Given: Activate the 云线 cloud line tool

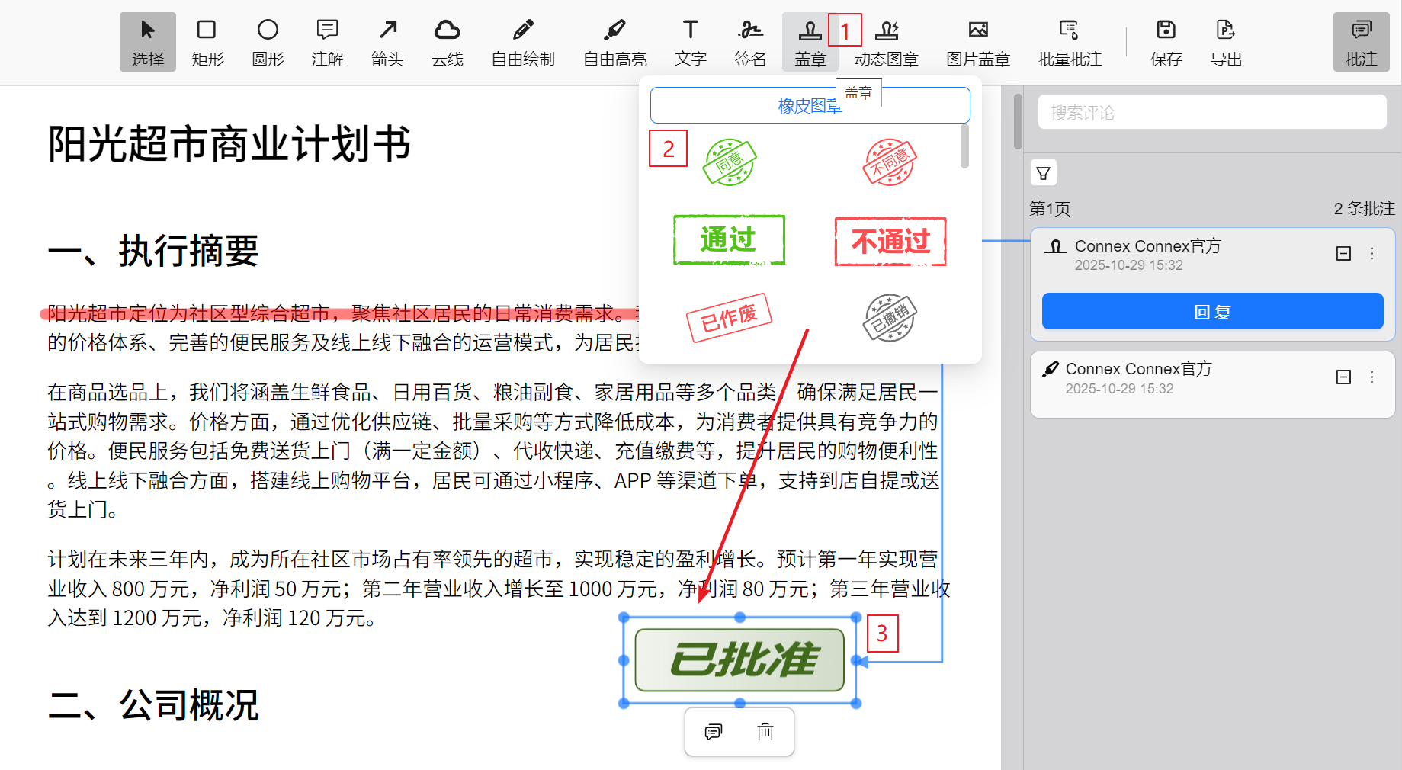Looking at the screenshot, I should 447,42.
